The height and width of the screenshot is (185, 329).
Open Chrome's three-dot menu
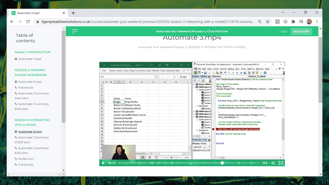point(317,22)
